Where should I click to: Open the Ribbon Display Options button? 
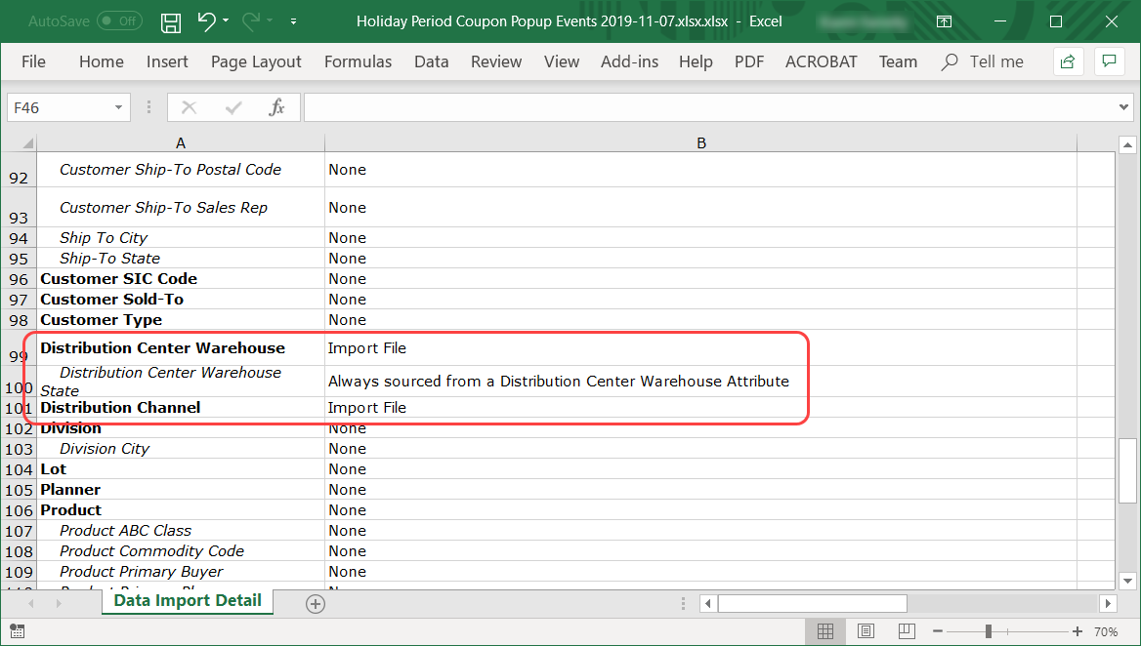point(944,20)
